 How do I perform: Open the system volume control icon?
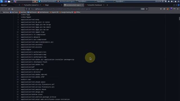[x=166, y=1]
